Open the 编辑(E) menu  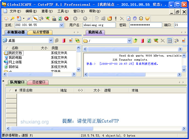(x=31, y=11)
